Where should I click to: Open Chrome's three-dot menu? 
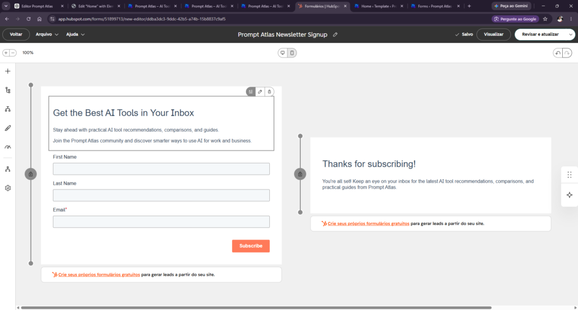pos(571,19)
